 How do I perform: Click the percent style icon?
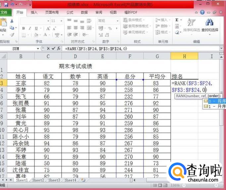[x=110, y=29]
